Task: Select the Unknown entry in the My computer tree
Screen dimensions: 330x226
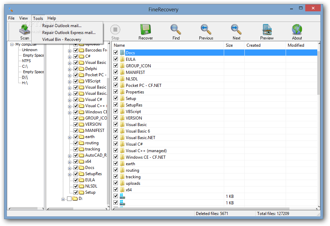Action: coord(30,50)
